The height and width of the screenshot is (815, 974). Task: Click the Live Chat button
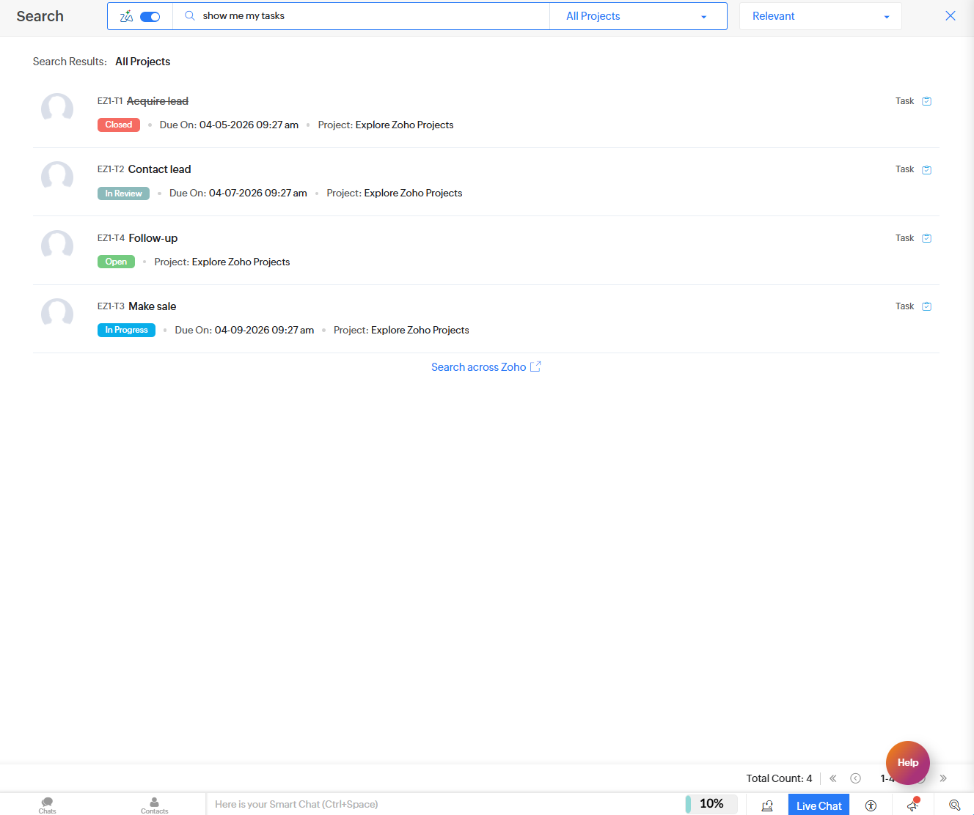pyautogui.click(x=819, y=805)
